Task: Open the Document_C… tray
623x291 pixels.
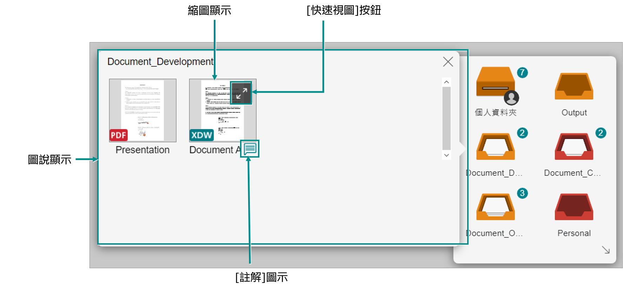Action: pos(574,146)
